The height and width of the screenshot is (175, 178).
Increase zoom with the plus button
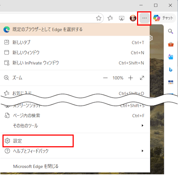[130, 78]
